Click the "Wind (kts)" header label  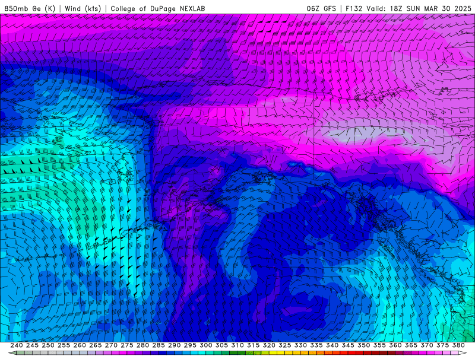pyautogui.click(x=83, y=8)
